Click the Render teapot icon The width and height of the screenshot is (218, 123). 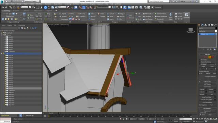coord(152,7)
